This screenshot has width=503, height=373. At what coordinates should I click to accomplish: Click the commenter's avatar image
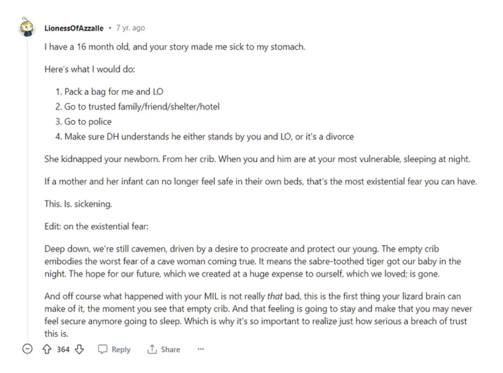(x=27, y=27)
